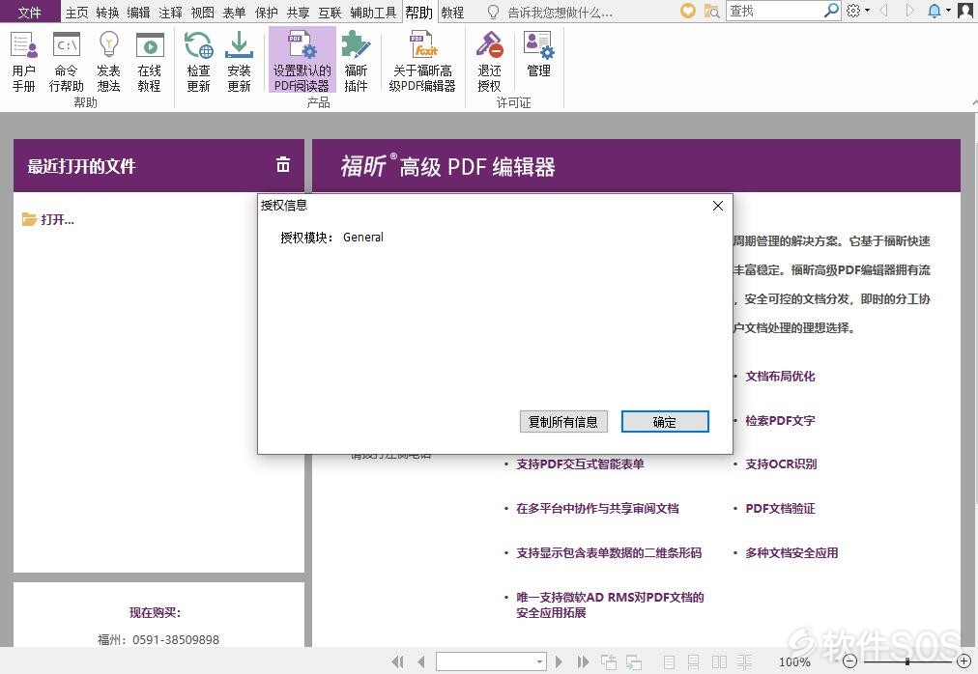The width and height of the screenshot is (978, 674).
Task: Switch to the Comment (注释) tab
Action: pos(170,13)
